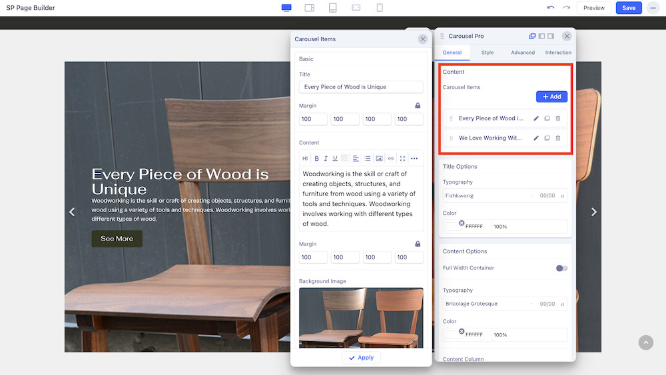
Task: Delete the 'Every Piece of Wood' carousel item
Action: [558, 118]
